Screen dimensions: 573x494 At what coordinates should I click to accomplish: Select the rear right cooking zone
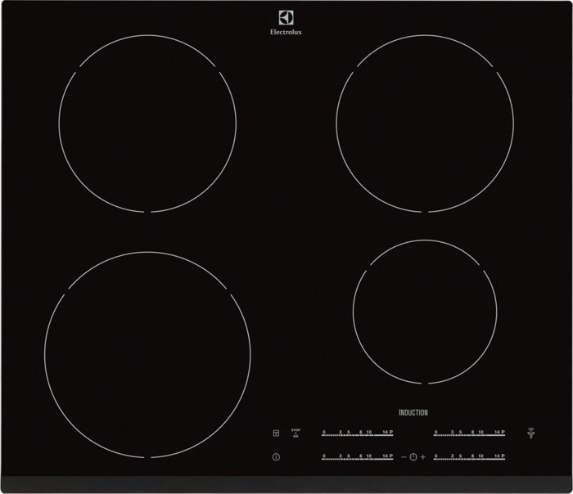tap(425, 123)
